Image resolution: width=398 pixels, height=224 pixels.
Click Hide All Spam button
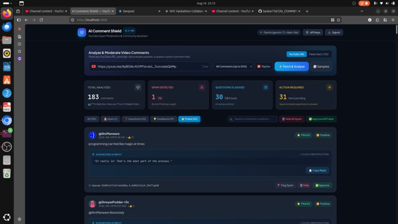point(292,119)
